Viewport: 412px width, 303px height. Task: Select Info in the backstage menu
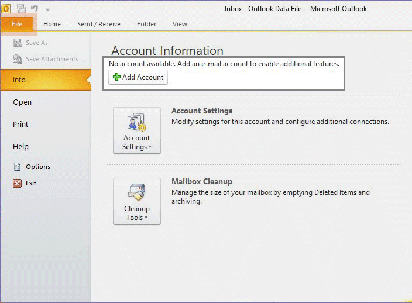pyautogui.click(x=19, y=80)
